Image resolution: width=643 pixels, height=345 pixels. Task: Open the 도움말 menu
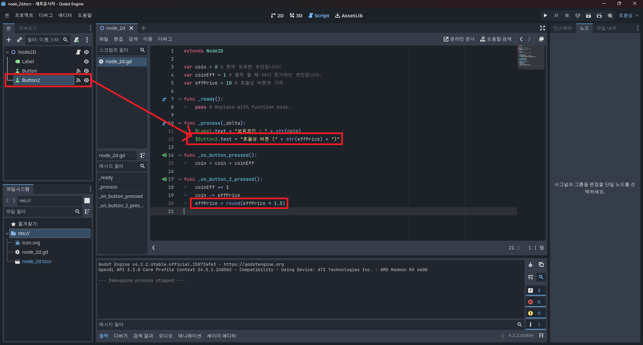[85, 15]
